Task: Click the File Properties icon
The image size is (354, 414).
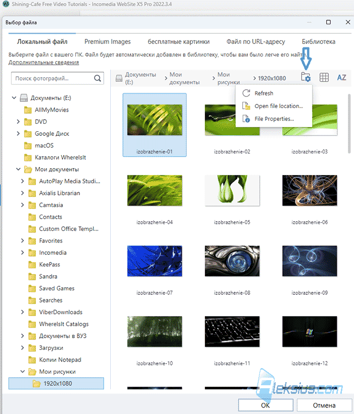Action: [246, 119]
